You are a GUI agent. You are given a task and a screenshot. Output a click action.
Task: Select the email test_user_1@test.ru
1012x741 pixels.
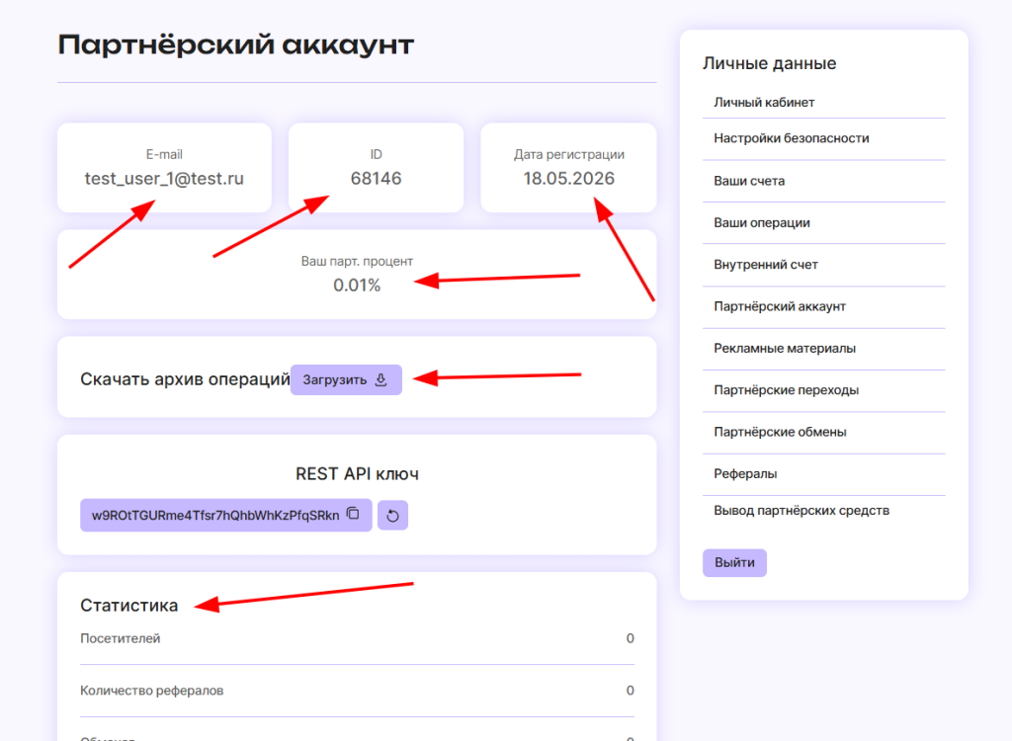click(x=164, y=179)
